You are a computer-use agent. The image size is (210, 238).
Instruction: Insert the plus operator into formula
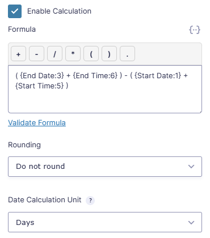18,54
